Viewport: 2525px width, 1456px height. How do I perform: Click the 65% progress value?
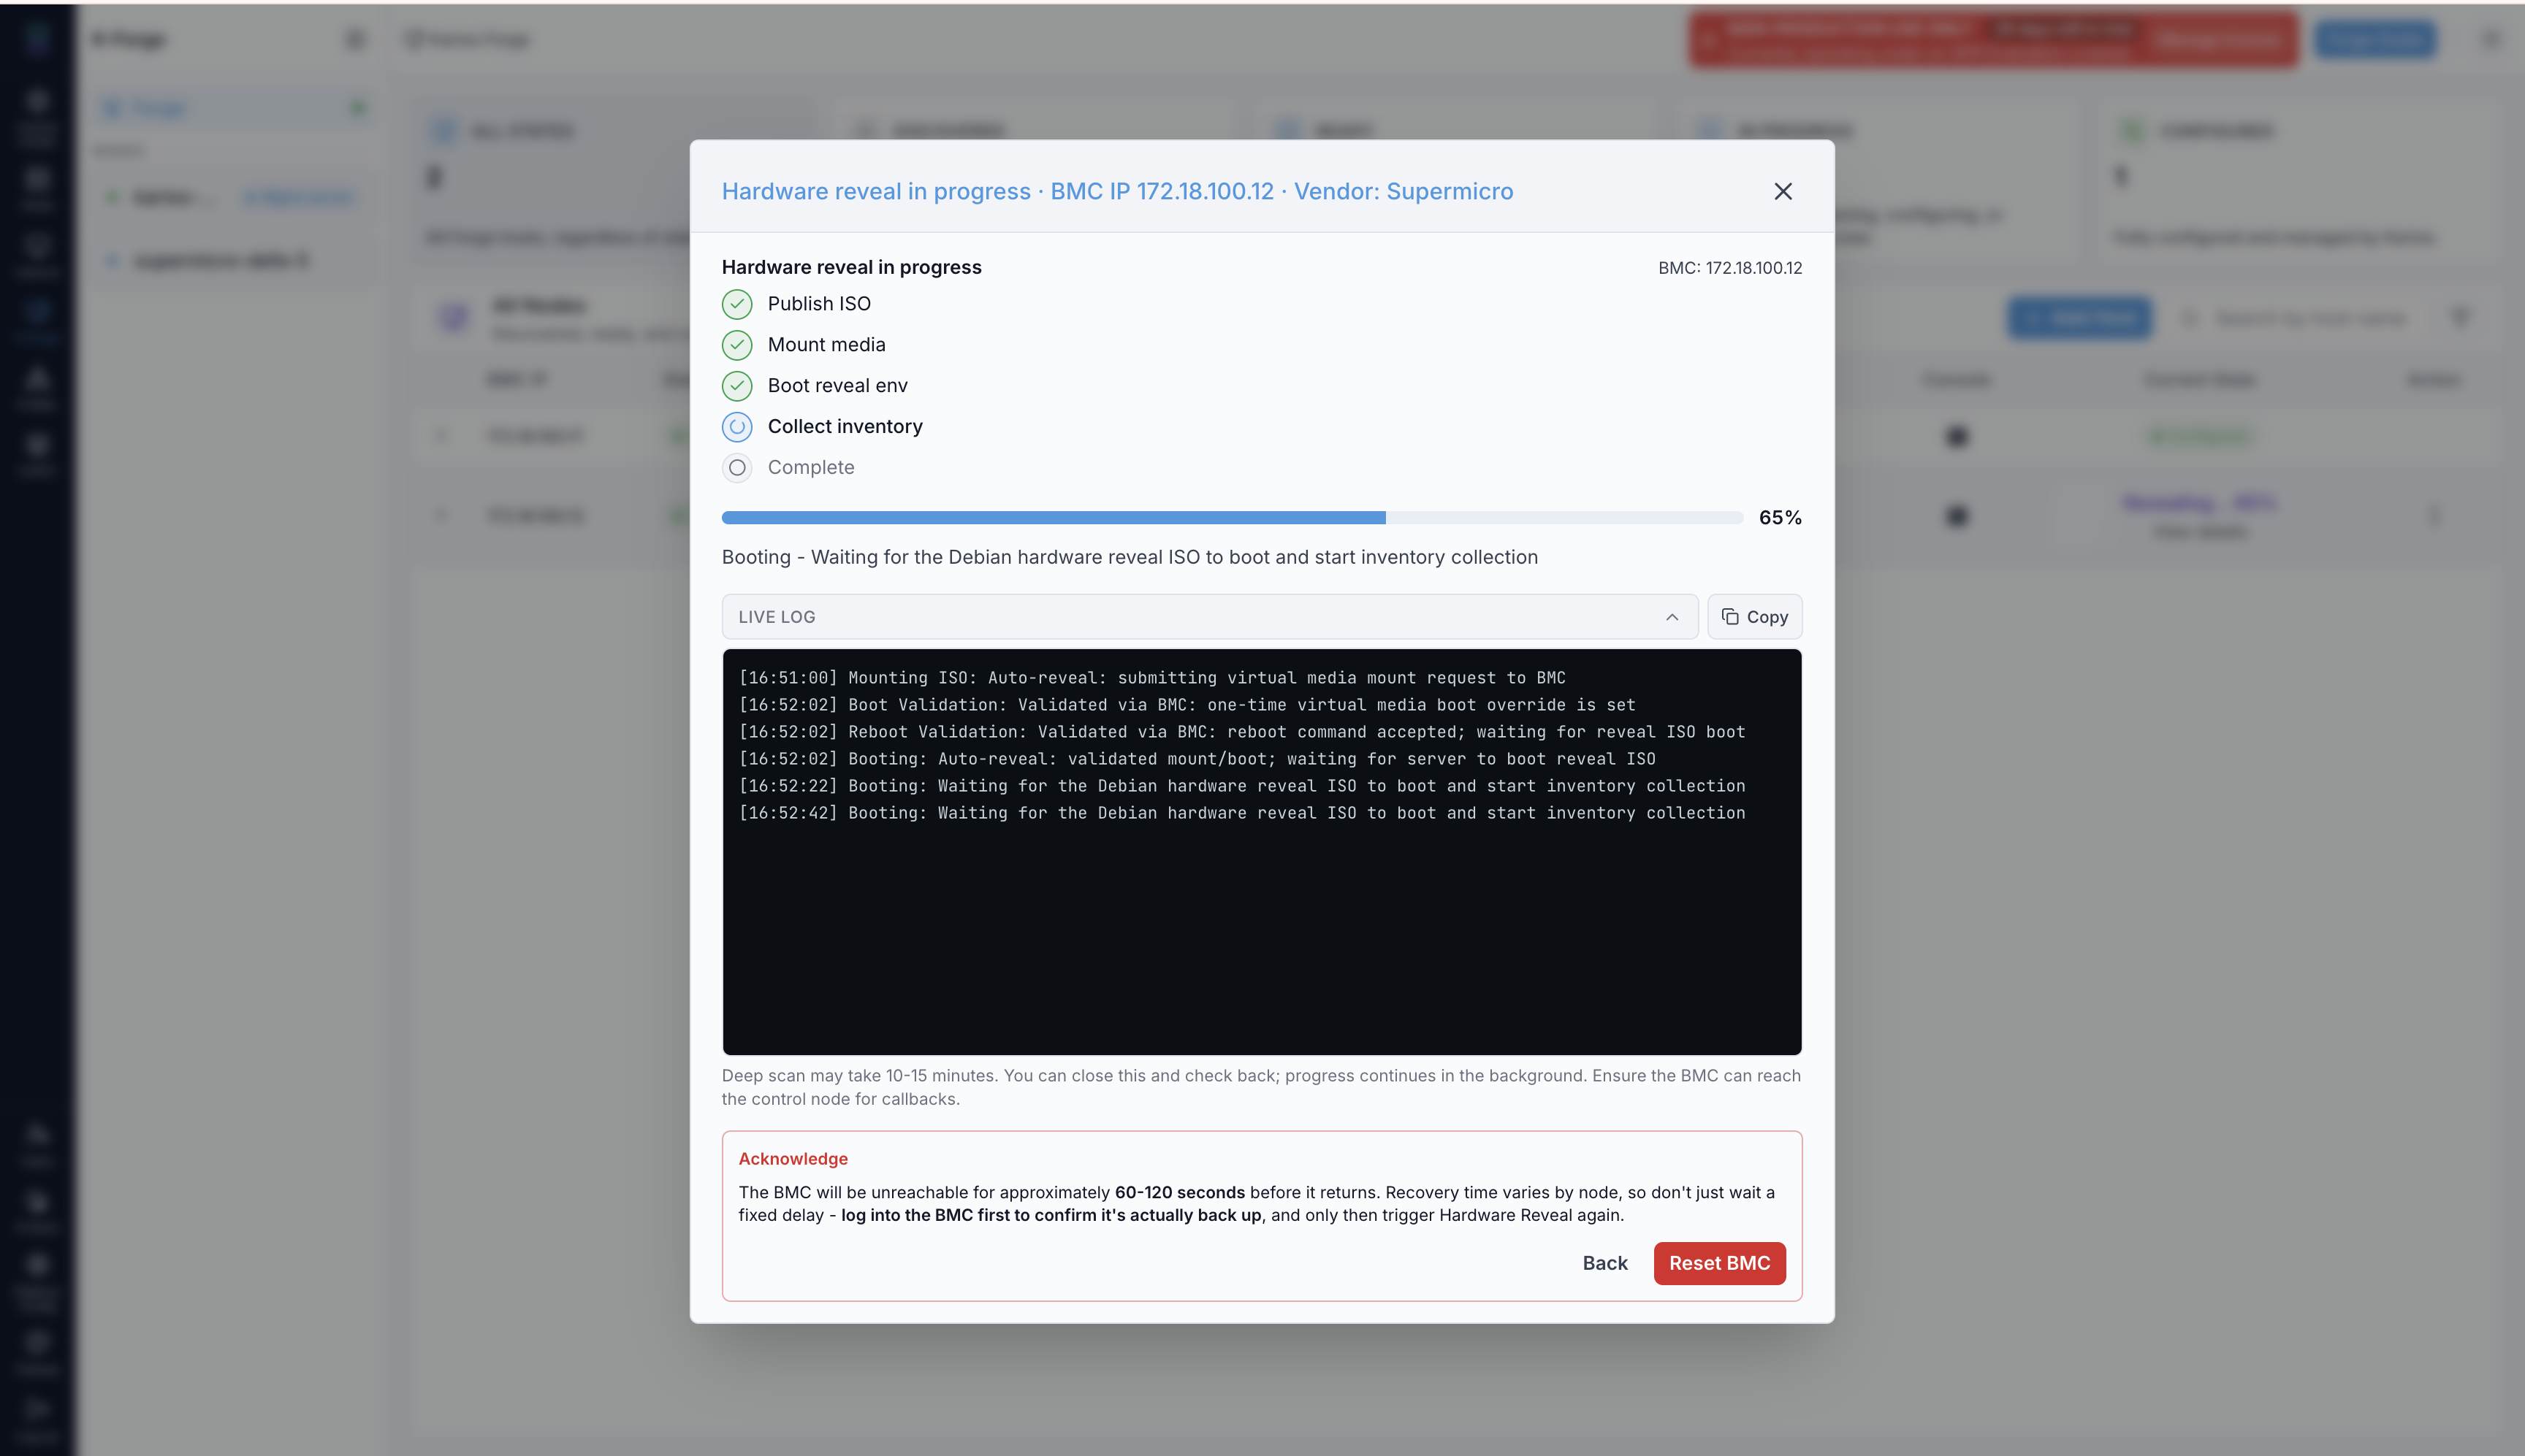click(1781, 518)
